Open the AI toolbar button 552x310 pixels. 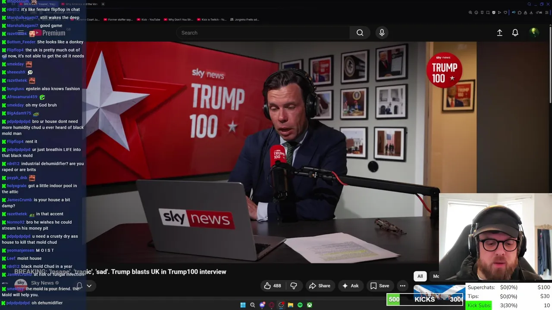pos(539,12)
